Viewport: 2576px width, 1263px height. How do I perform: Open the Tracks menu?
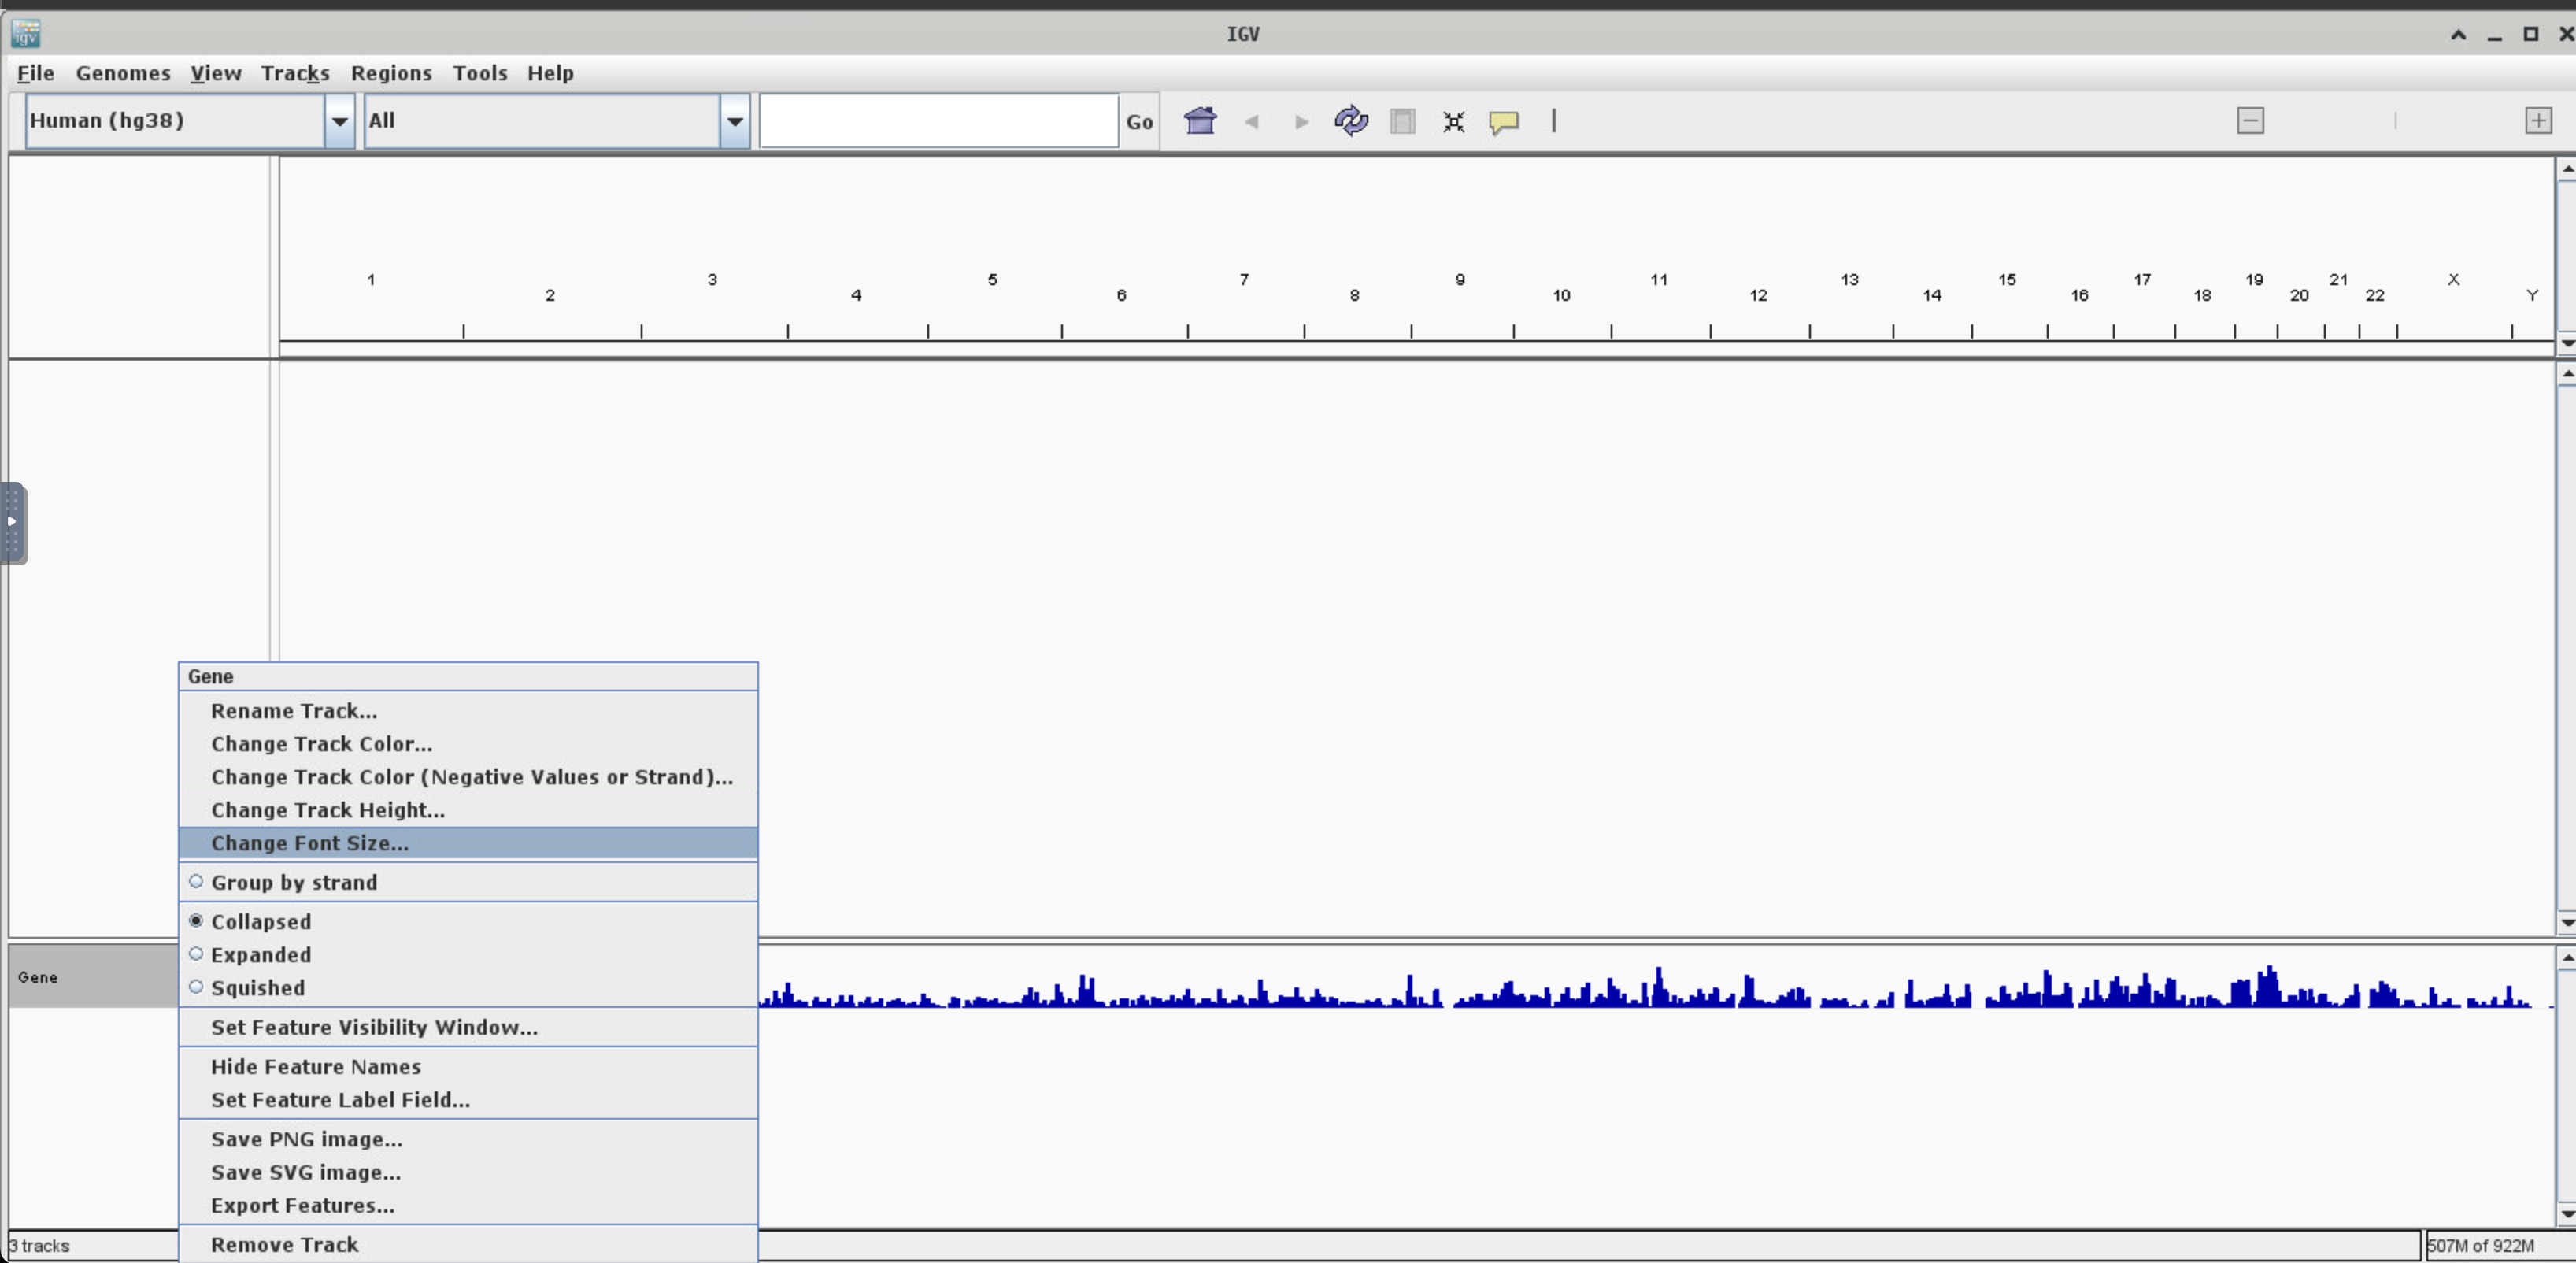click(295, 73)
